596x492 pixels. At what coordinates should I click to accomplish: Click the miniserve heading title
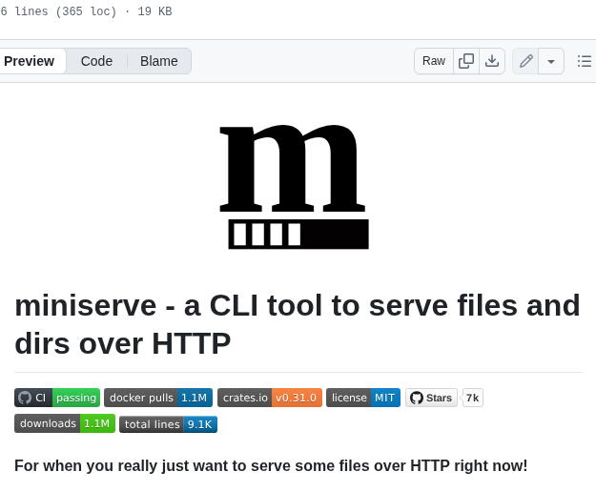(298, 324)
